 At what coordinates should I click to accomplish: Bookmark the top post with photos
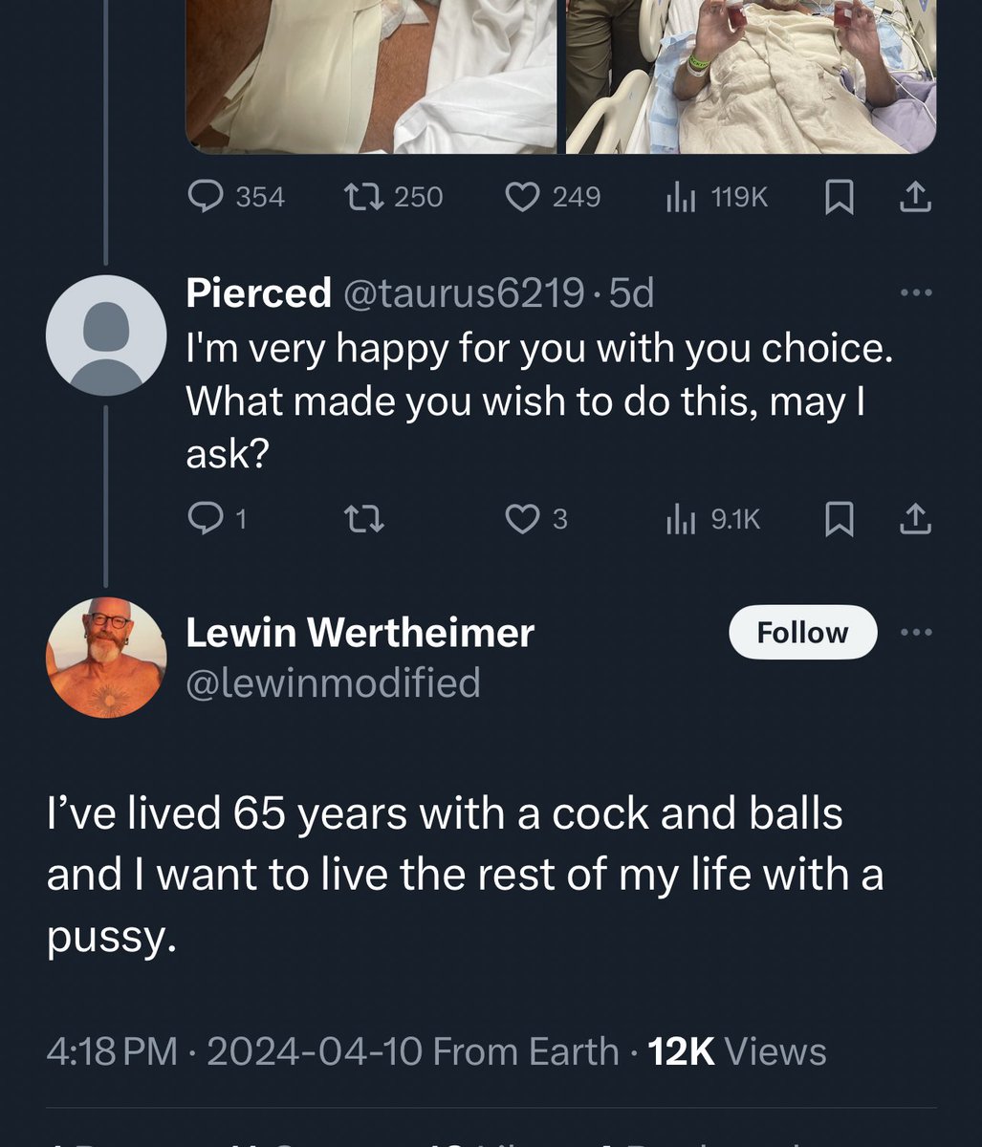click(x=839, y=197)
